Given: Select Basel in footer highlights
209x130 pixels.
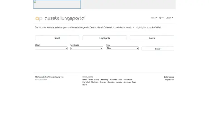Looking at the screenshot, I should pos(85,85).
